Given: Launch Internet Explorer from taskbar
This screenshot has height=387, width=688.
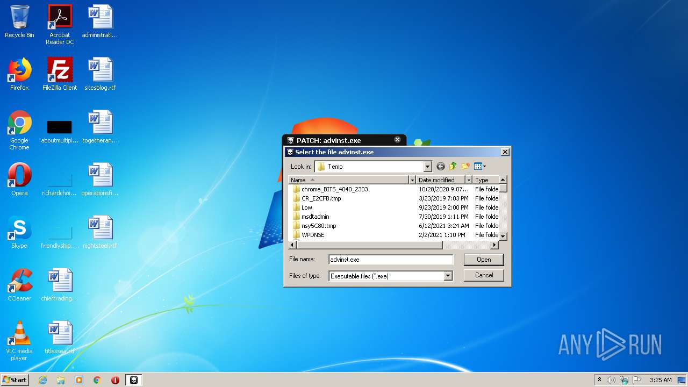Looking at the screenshot, I should pos(42,380).
